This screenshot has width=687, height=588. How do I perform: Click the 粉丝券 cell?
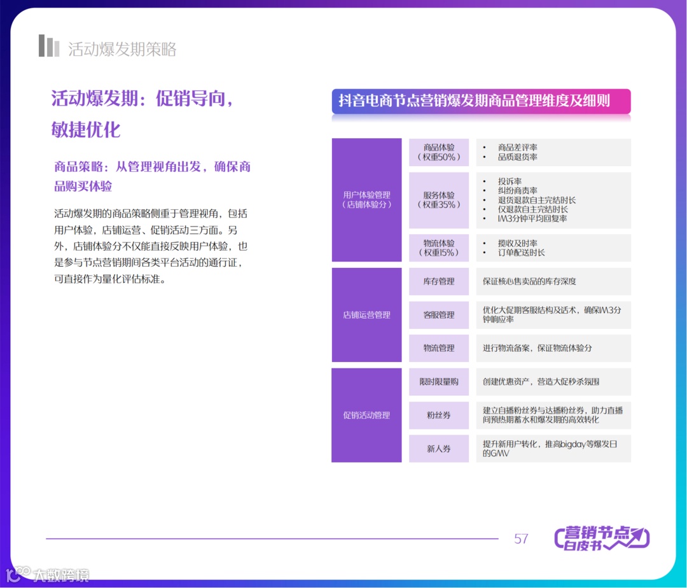[x=439, y=415]
